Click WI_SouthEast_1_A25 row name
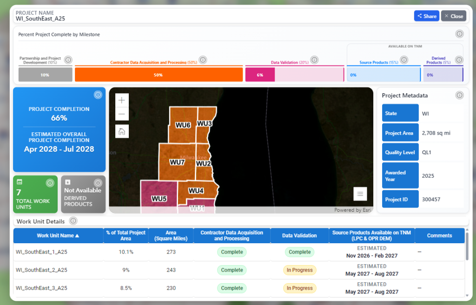 (x=41, y=252)
